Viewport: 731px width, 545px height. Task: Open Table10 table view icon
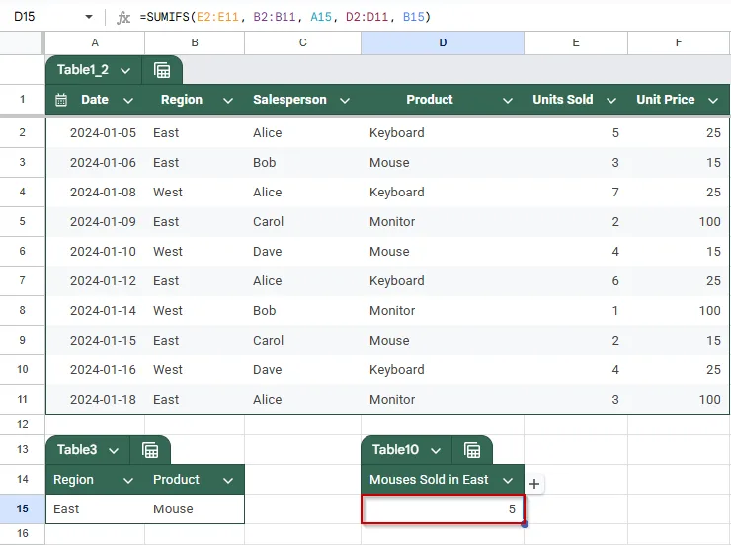tap(472, 450)
